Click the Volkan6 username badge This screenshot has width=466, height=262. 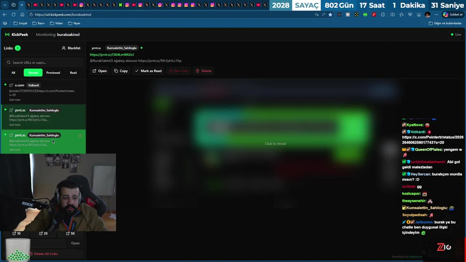pos(33,86)
